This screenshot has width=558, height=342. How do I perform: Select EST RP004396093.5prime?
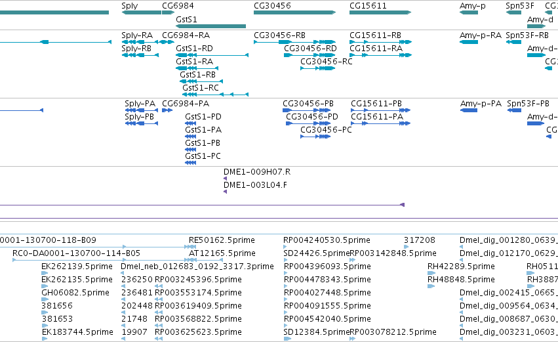click(327, 267)
